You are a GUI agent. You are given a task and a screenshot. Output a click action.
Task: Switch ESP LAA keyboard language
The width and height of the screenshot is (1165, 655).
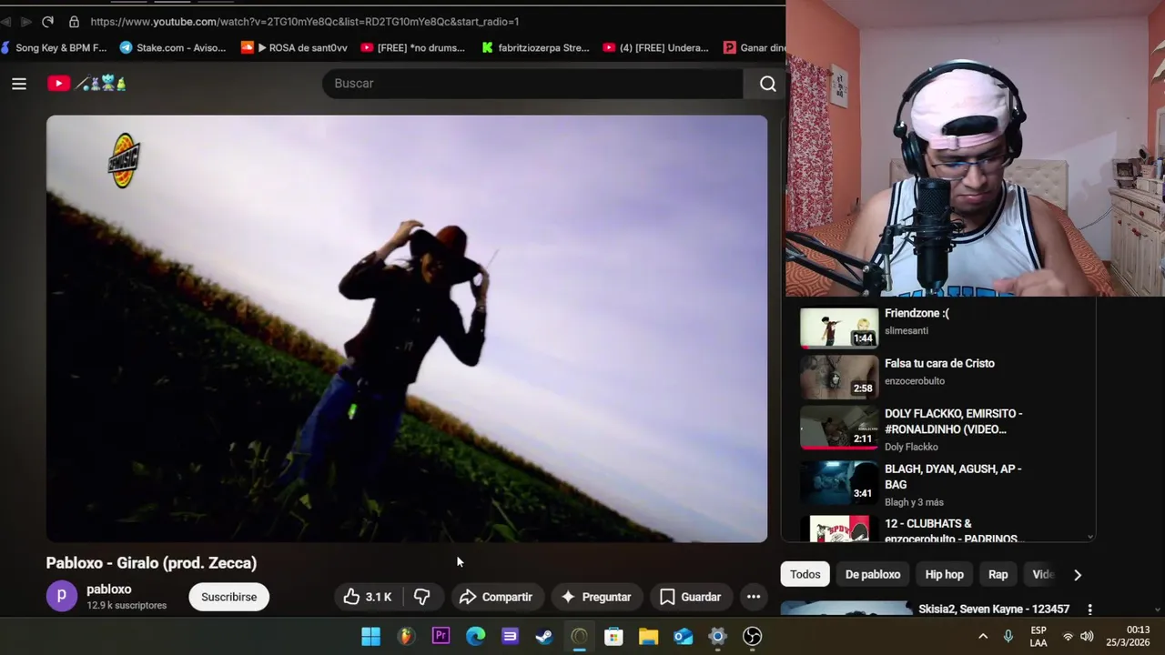click(x=1038, y=636)
